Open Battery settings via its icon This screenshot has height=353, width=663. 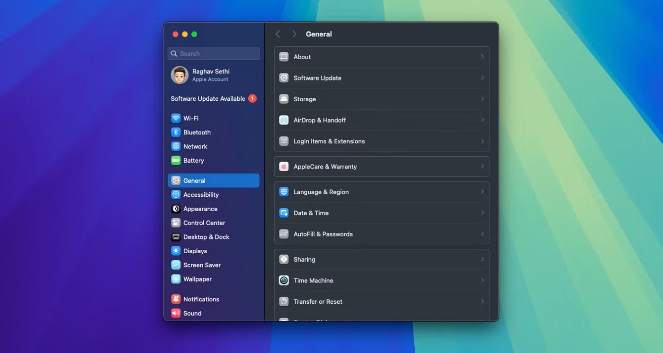tap(176, 160)
